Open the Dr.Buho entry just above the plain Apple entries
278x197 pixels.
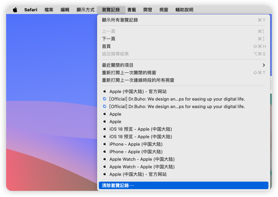(184, 107)
